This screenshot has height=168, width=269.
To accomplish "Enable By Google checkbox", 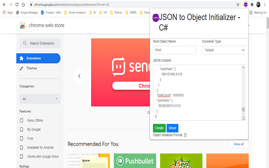I will 21,129.
